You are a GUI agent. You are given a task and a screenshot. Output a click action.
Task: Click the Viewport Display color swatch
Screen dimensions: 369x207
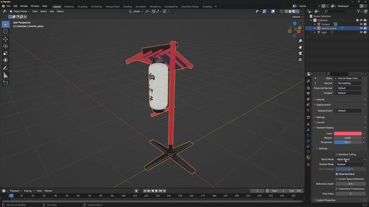(348, 133)
